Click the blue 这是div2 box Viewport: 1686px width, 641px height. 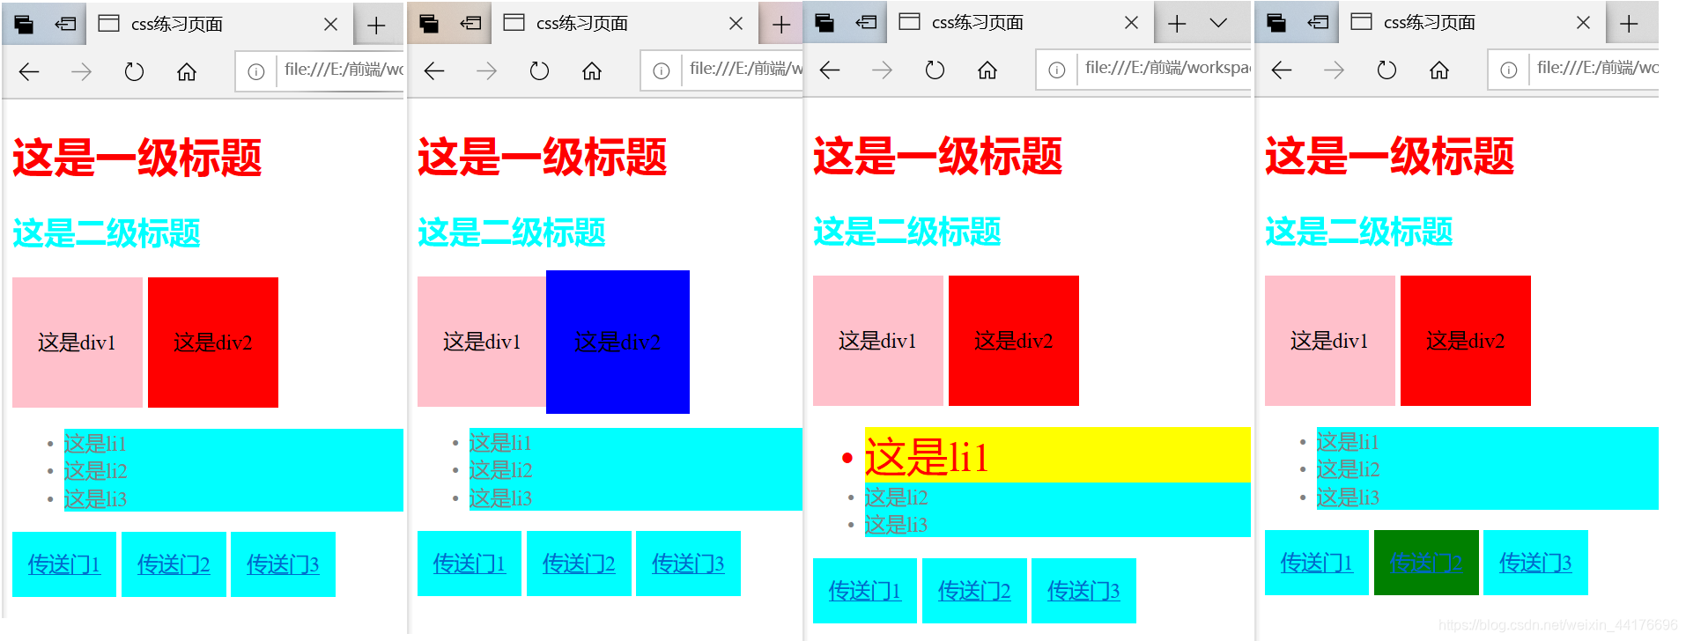point(617,342)
